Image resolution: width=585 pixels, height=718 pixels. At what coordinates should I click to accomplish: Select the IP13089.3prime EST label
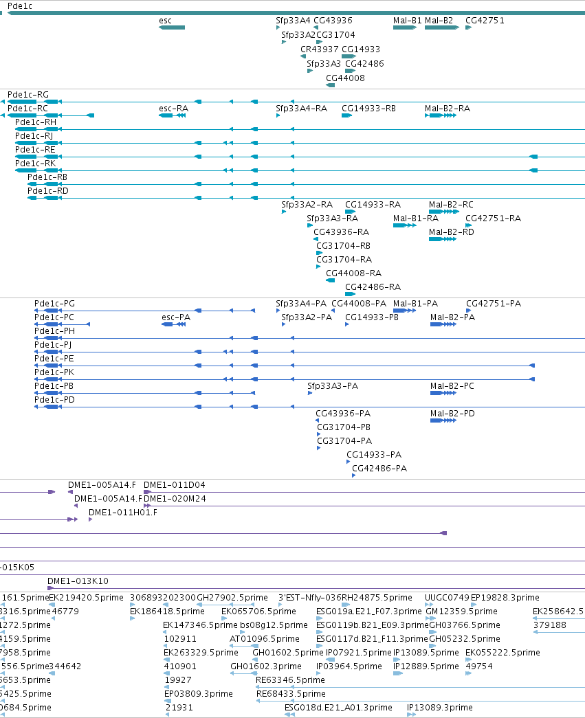click(x=440, y=708)
